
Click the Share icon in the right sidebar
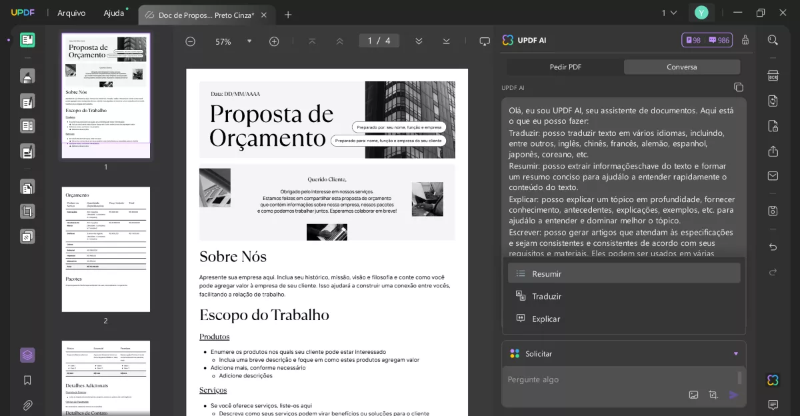(x=772, y=151)
